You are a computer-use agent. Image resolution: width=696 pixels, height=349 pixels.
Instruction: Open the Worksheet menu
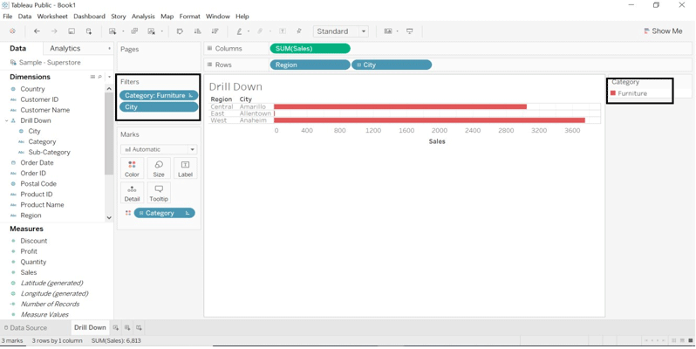pos(52,17)
